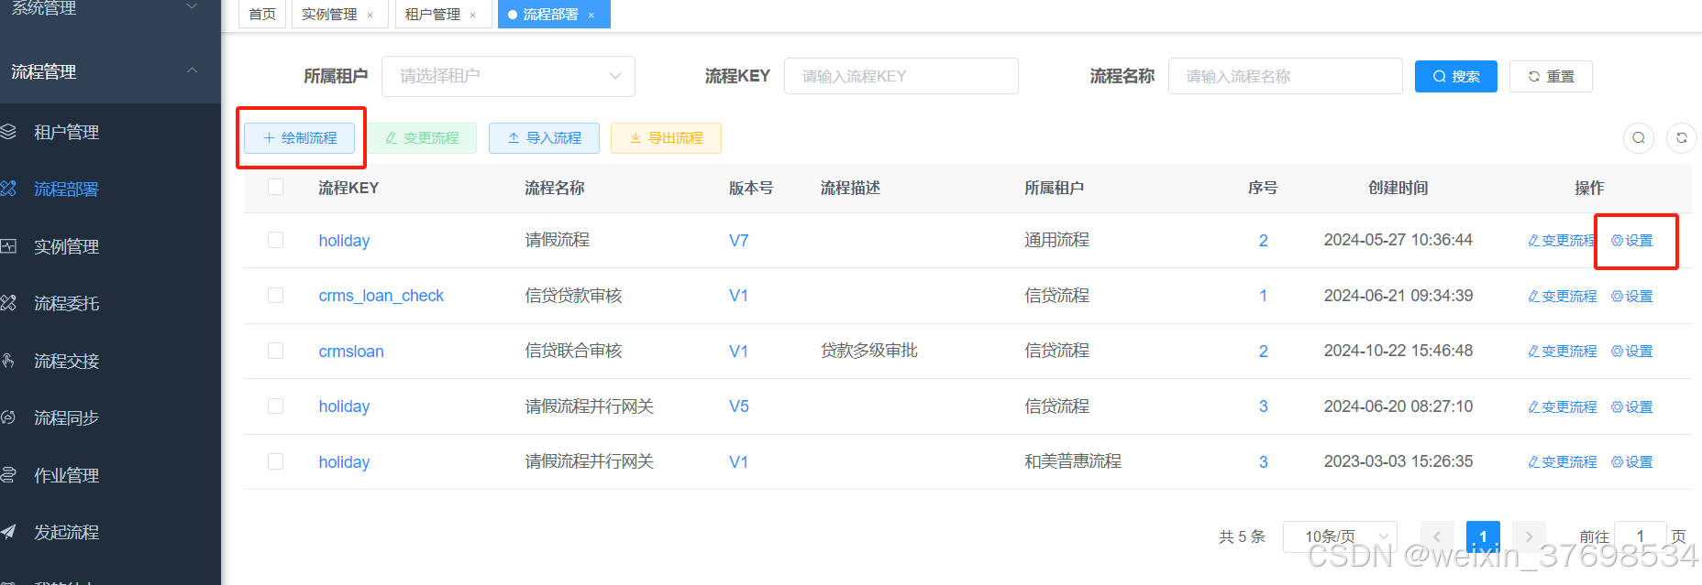This screenshot has width=1702, height=585.
Task: Click 设置 for crmsloan row
Action: click(x=1632, y=352)
